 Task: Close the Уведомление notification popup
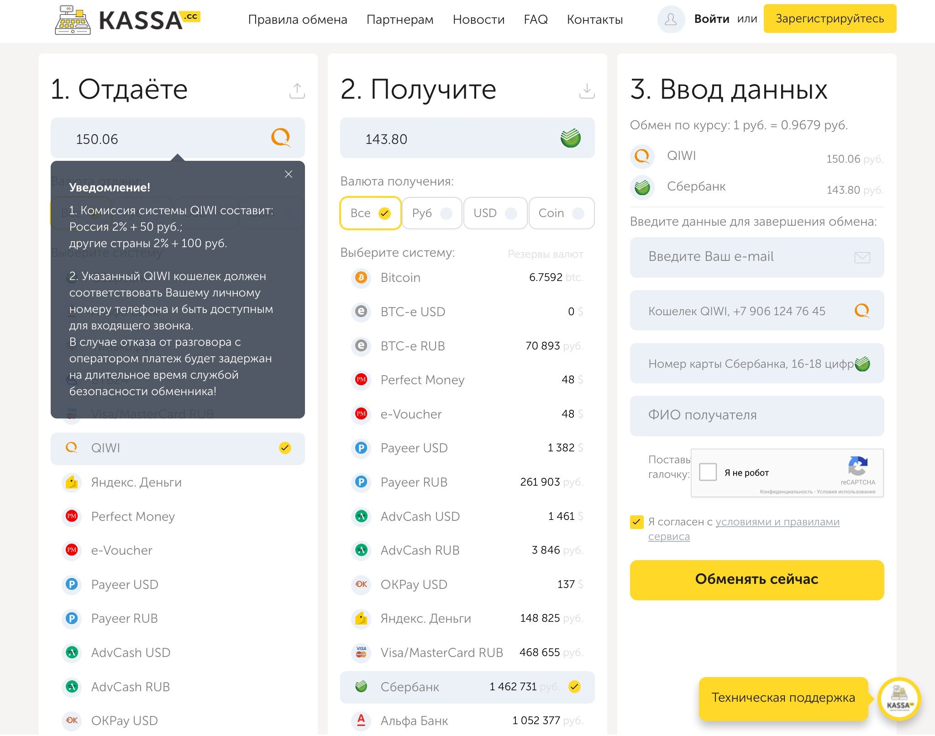pos(289,174)
